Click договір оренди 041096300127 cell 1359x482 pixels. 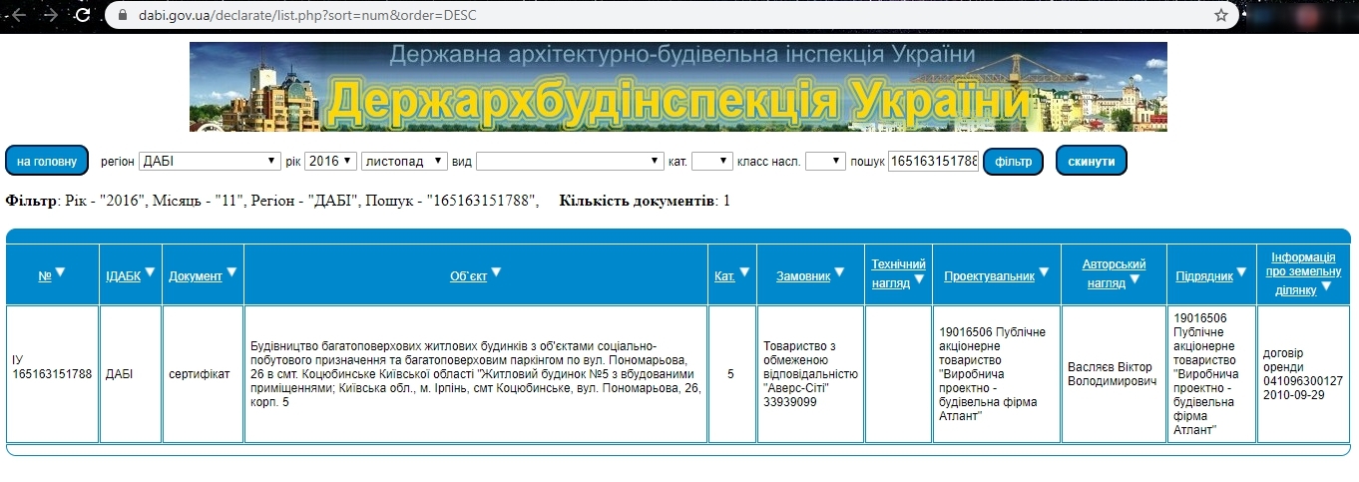coord(1303,374)
